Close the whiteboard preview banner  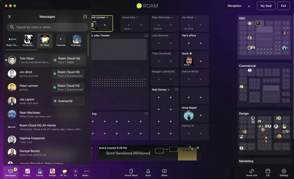[198, 148]
